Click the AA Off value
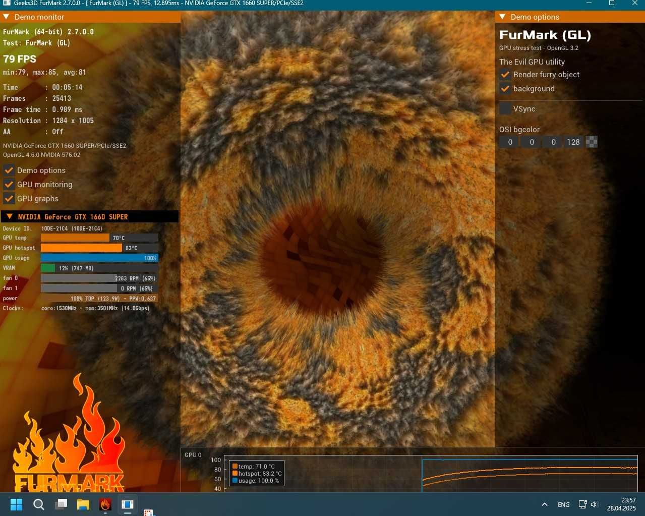The height and width of the screenshot is (516, 645). click(57, 132)
